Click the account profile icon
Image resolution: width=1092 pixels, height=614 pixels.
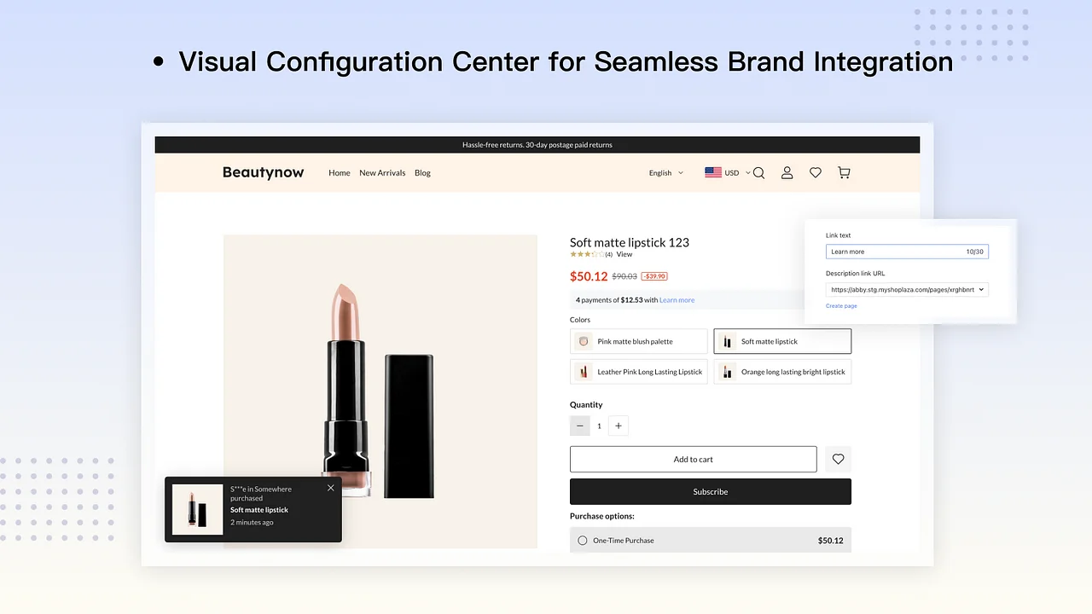[x=787, y=172]
